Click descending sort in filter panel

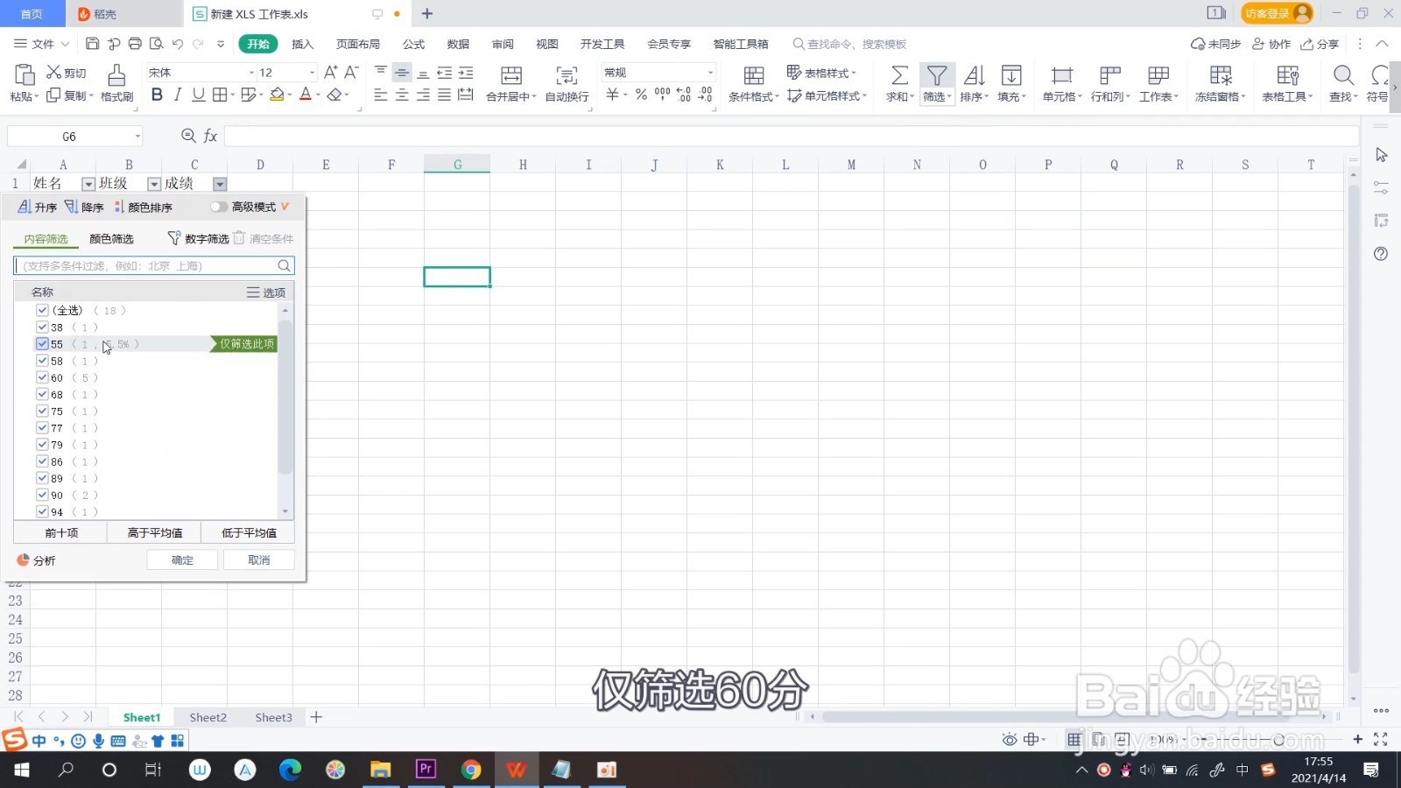(84, 207)
